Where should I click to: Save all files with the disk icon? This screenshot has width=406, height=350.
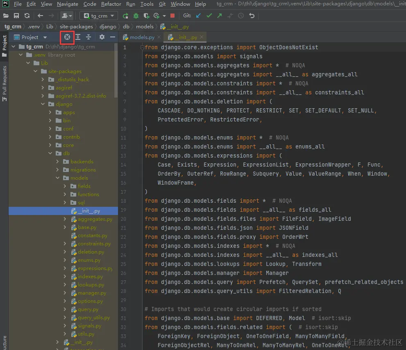16,16
